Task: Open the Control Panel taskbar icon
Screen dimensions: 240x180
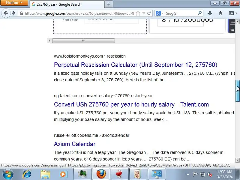Action: coord(157,174)
